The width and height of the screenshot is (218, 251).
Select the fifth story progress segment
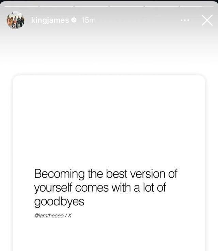(162, 6)
